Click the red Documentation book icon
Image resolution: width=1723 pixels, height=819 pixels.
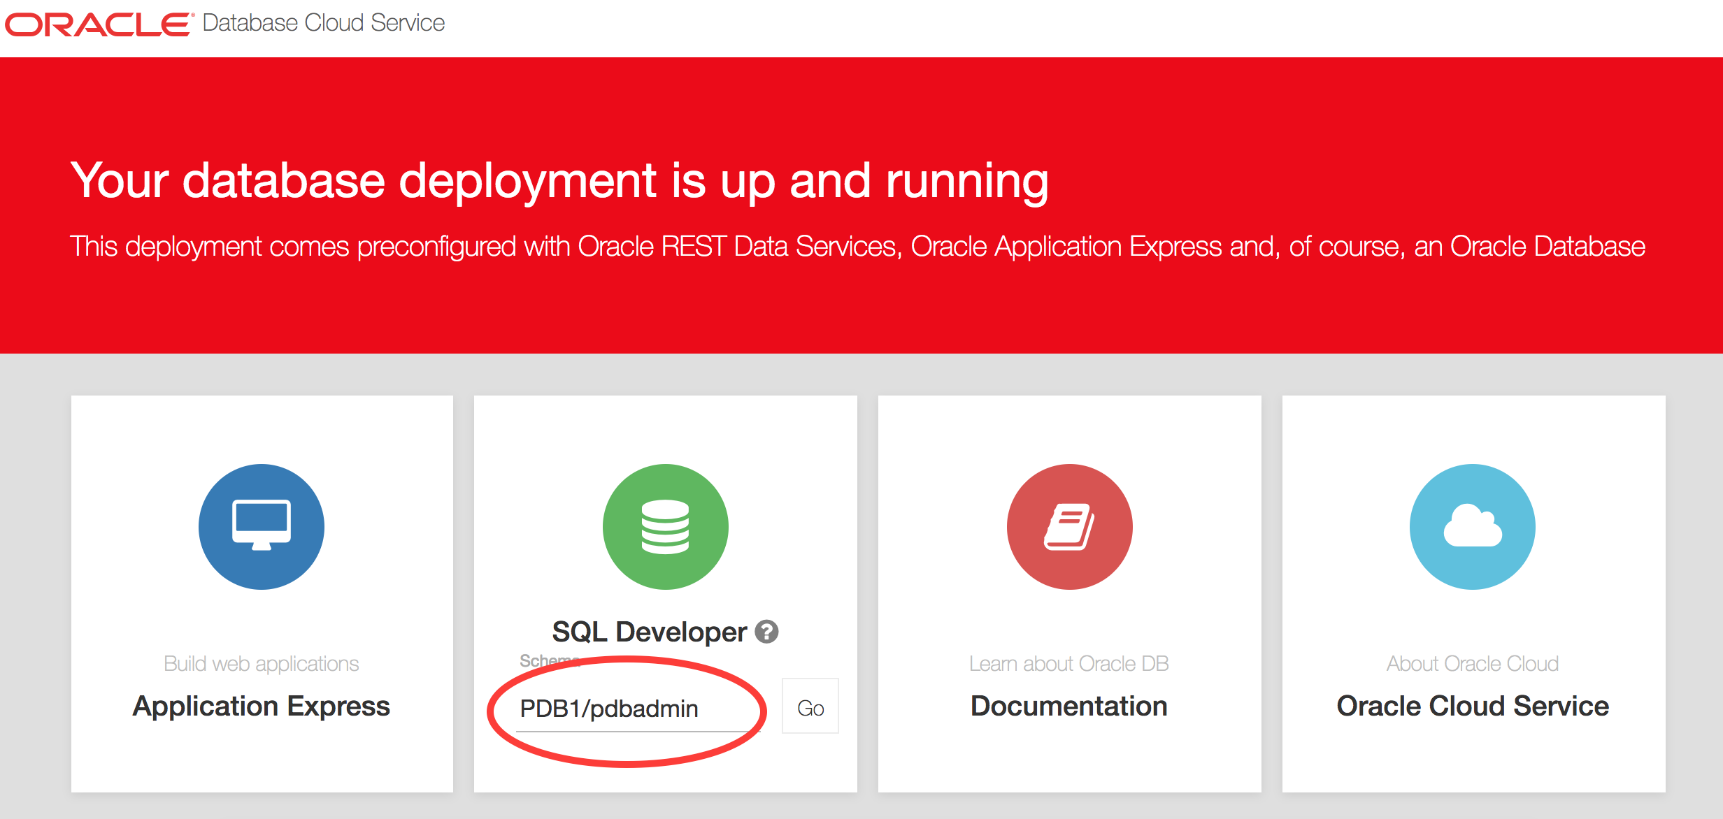click(x=1069, y=526)
